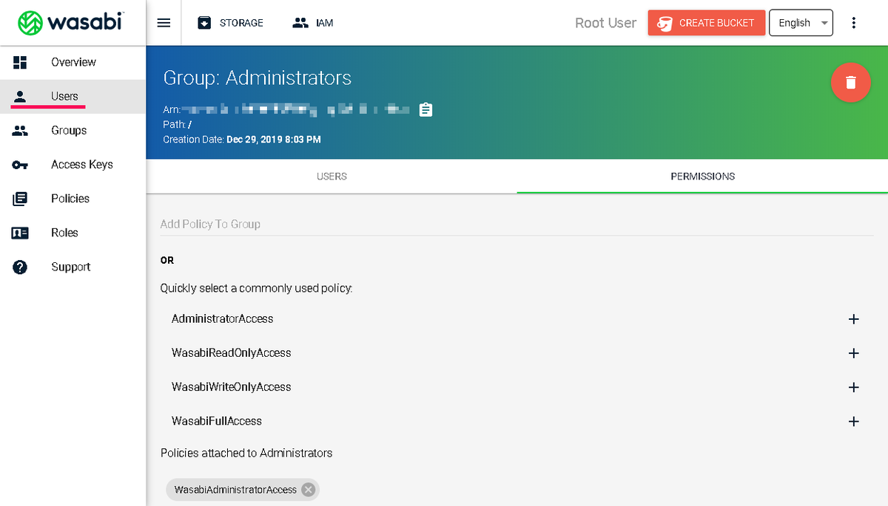Open Groups in the sidebar
888x506 pixels.
(x=73, y=130)
